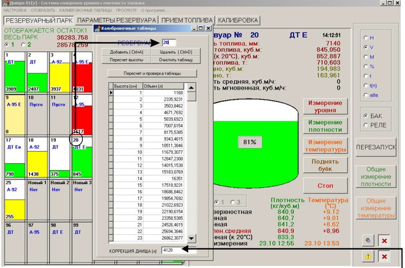Image resolution: width=405 pixels, height=268 pixels.
Task: Click the ПЕРЕЗАПУСК button
Action: coord(376,147)
